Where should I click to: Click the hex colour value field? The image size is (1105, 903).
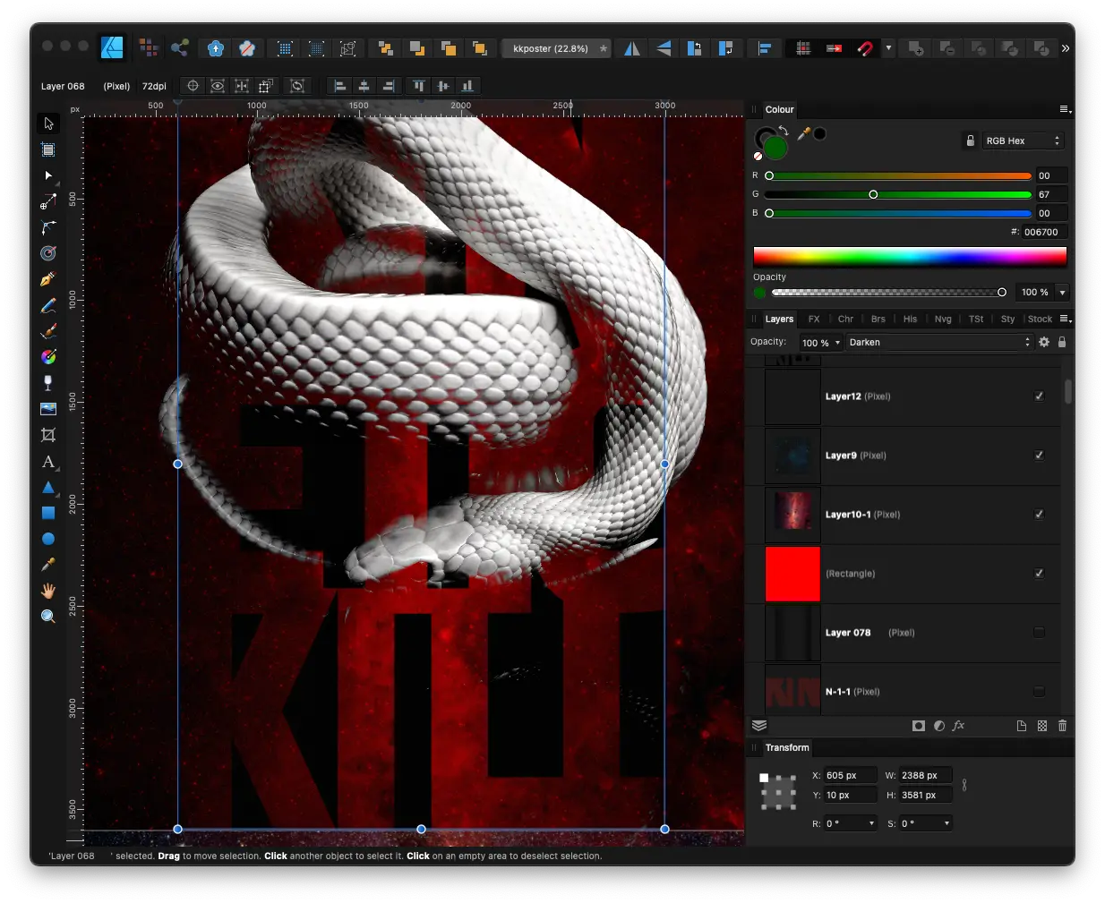point(1043,232)
